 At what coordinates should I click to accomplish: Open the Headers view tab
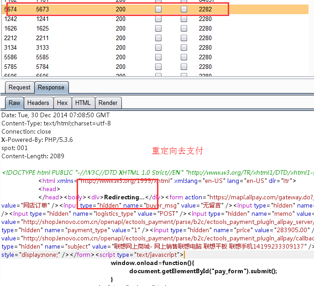click(38, 103)
